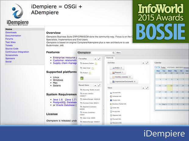The image size is (189, 141).
Task: Collapse the Favourites panel
Action: click(x=95, y=59)
